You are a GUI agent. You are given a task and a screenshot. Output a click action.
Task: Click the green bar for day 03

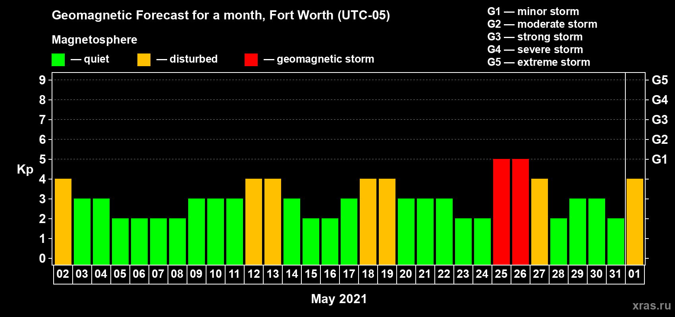(82, 232)
